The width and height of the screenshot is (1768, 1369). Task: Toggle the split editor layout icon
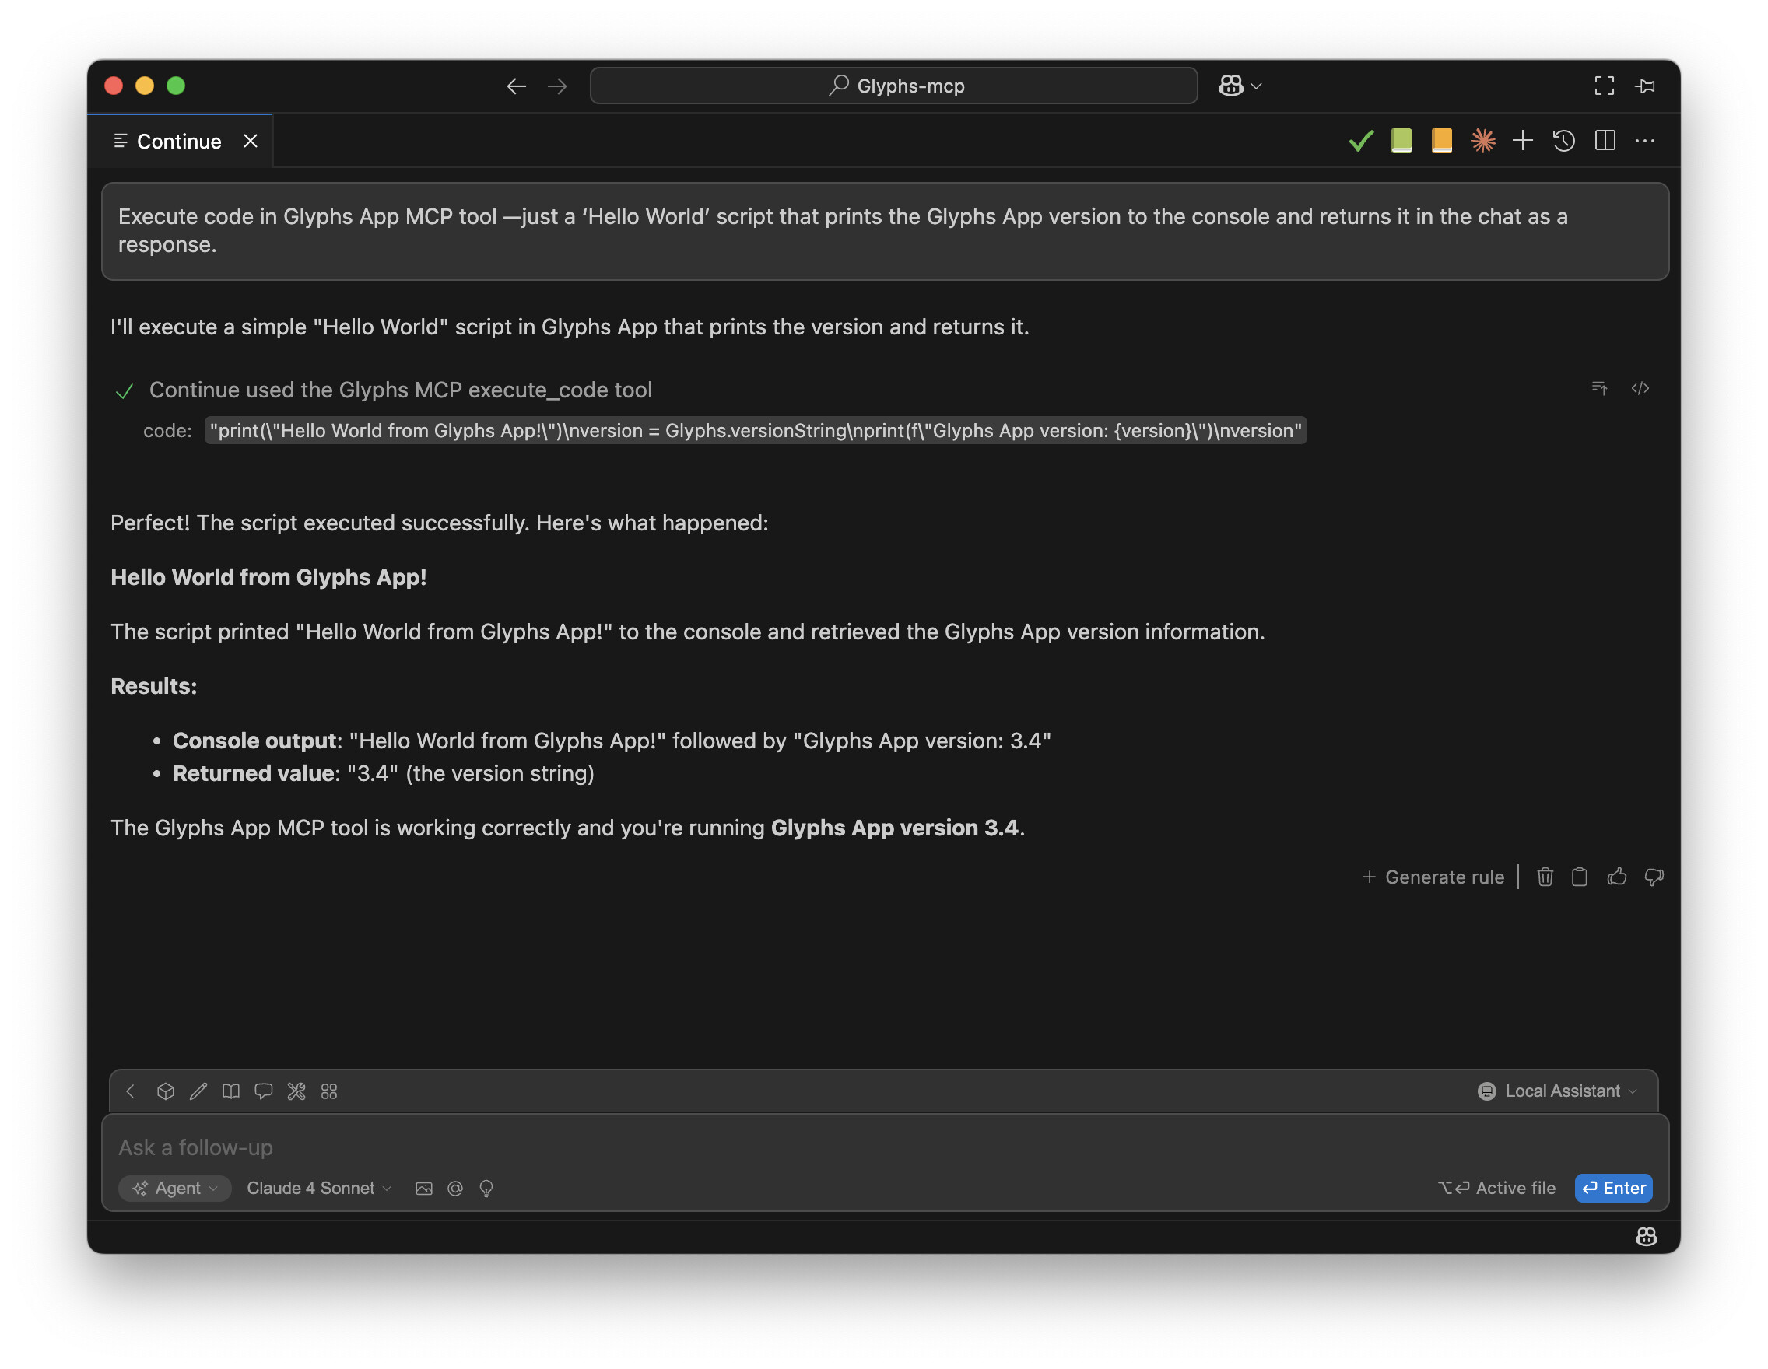click(1605, 141)
